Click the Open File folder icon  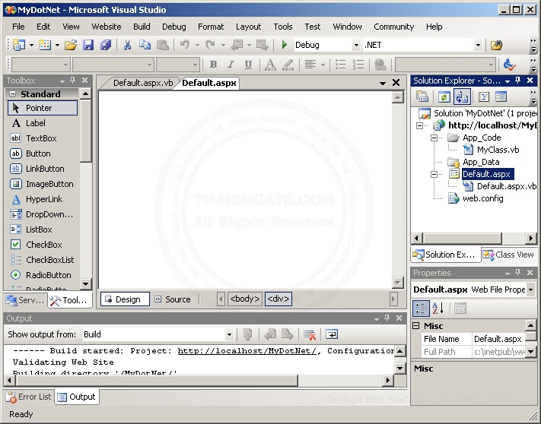coord(71,45)
